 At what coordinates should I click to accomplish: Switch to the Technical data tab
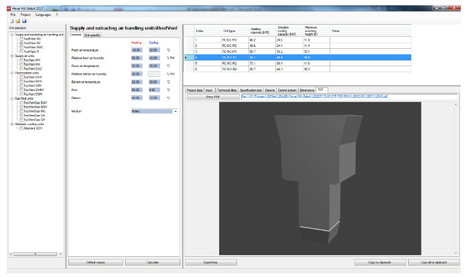click(x=226, y=89)
